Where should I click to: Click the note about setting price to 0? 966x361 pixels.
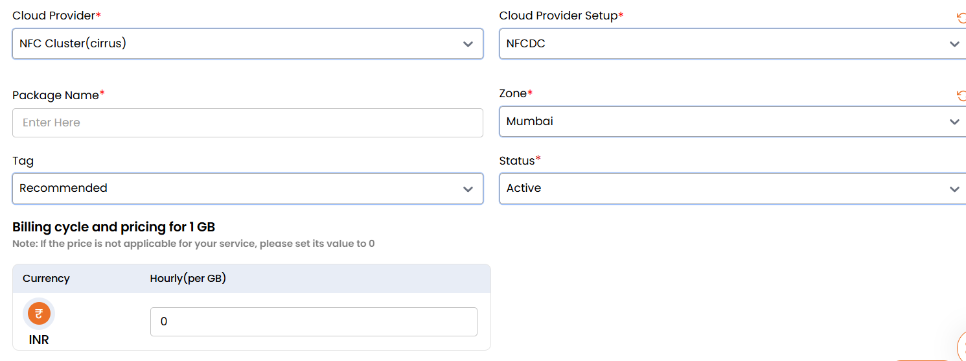click(193, 244)
